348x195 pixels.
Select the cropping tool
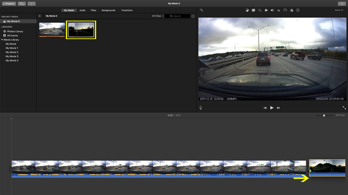coord(260,10)
